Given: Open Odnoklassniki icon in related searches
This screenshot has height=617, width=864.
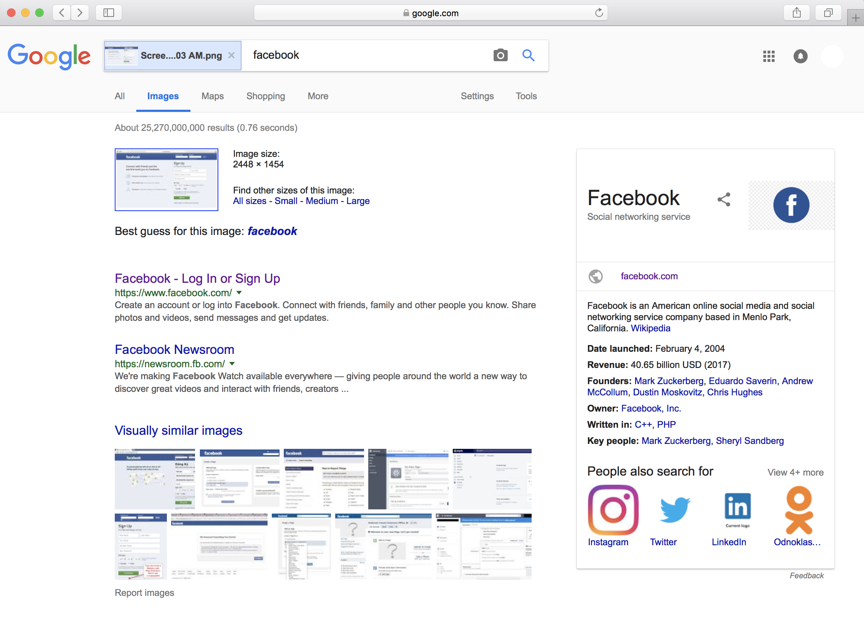Looking at the screenshot, I should click(x=799, y=509).
